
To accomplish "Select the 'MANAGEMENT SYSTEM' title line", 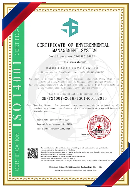I will coord(74,50).
